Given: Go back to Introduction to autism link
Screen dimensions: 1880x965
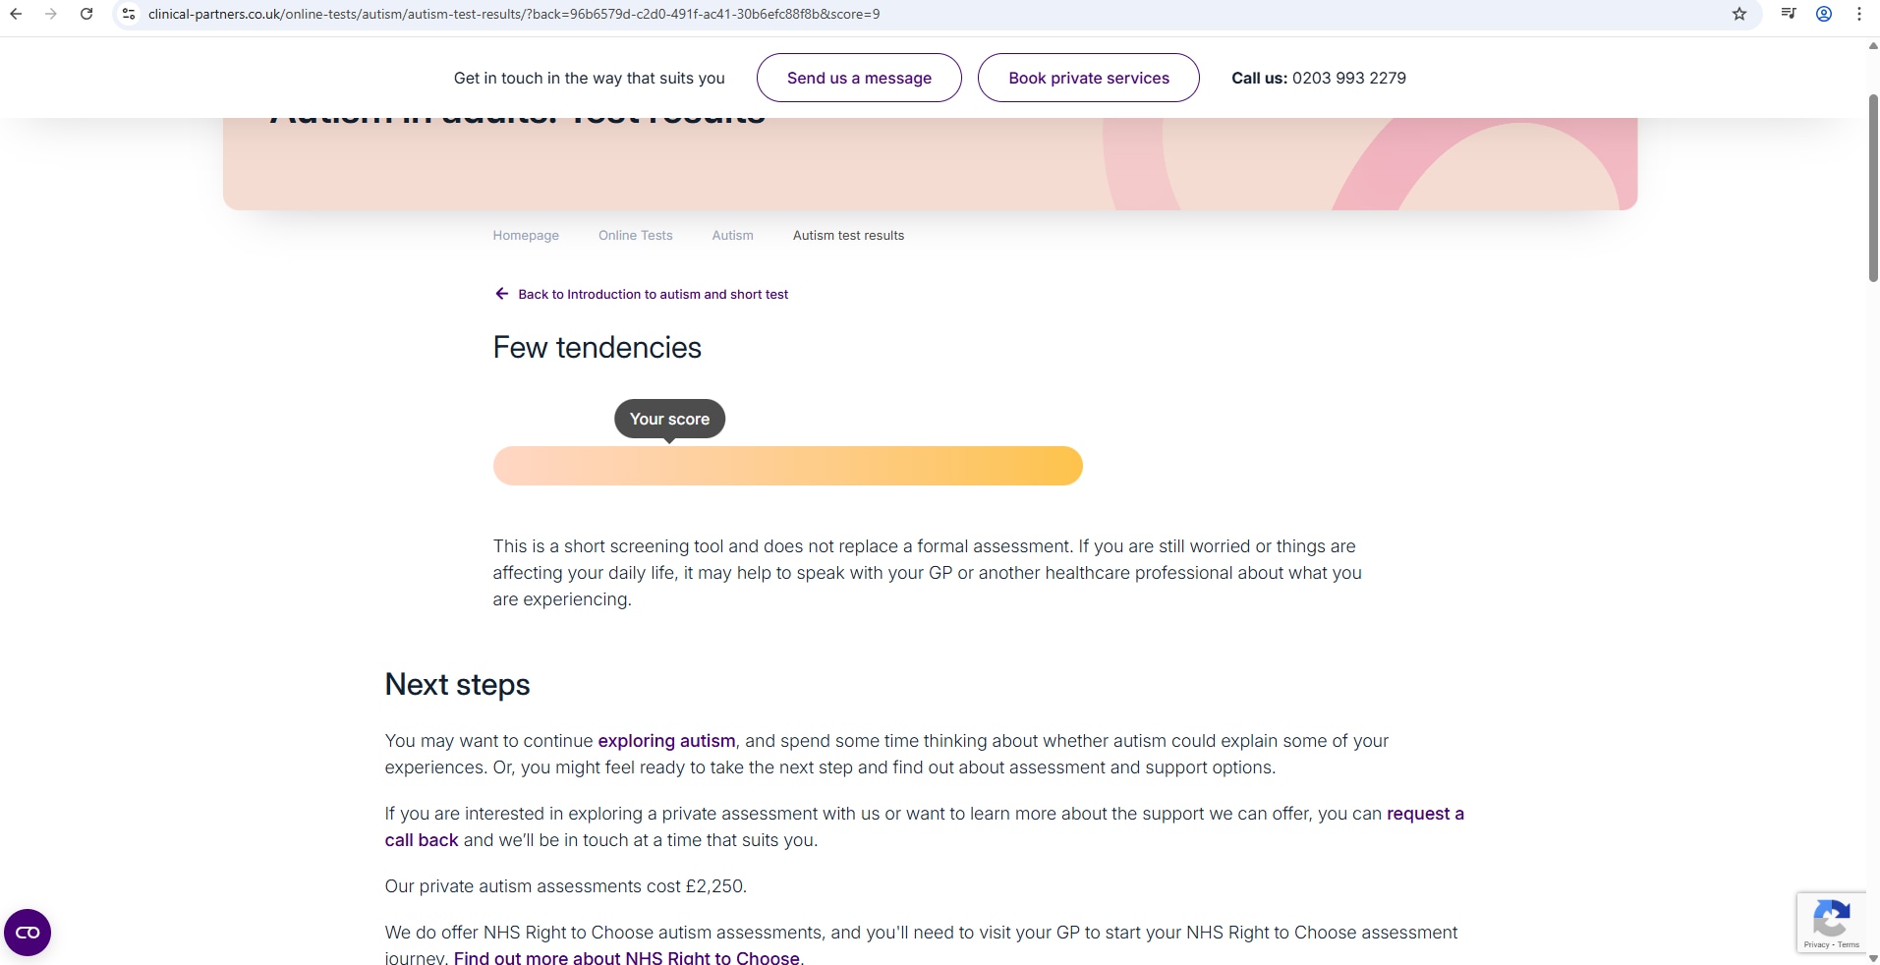Looking at the screenshot, I should (653, 294).
